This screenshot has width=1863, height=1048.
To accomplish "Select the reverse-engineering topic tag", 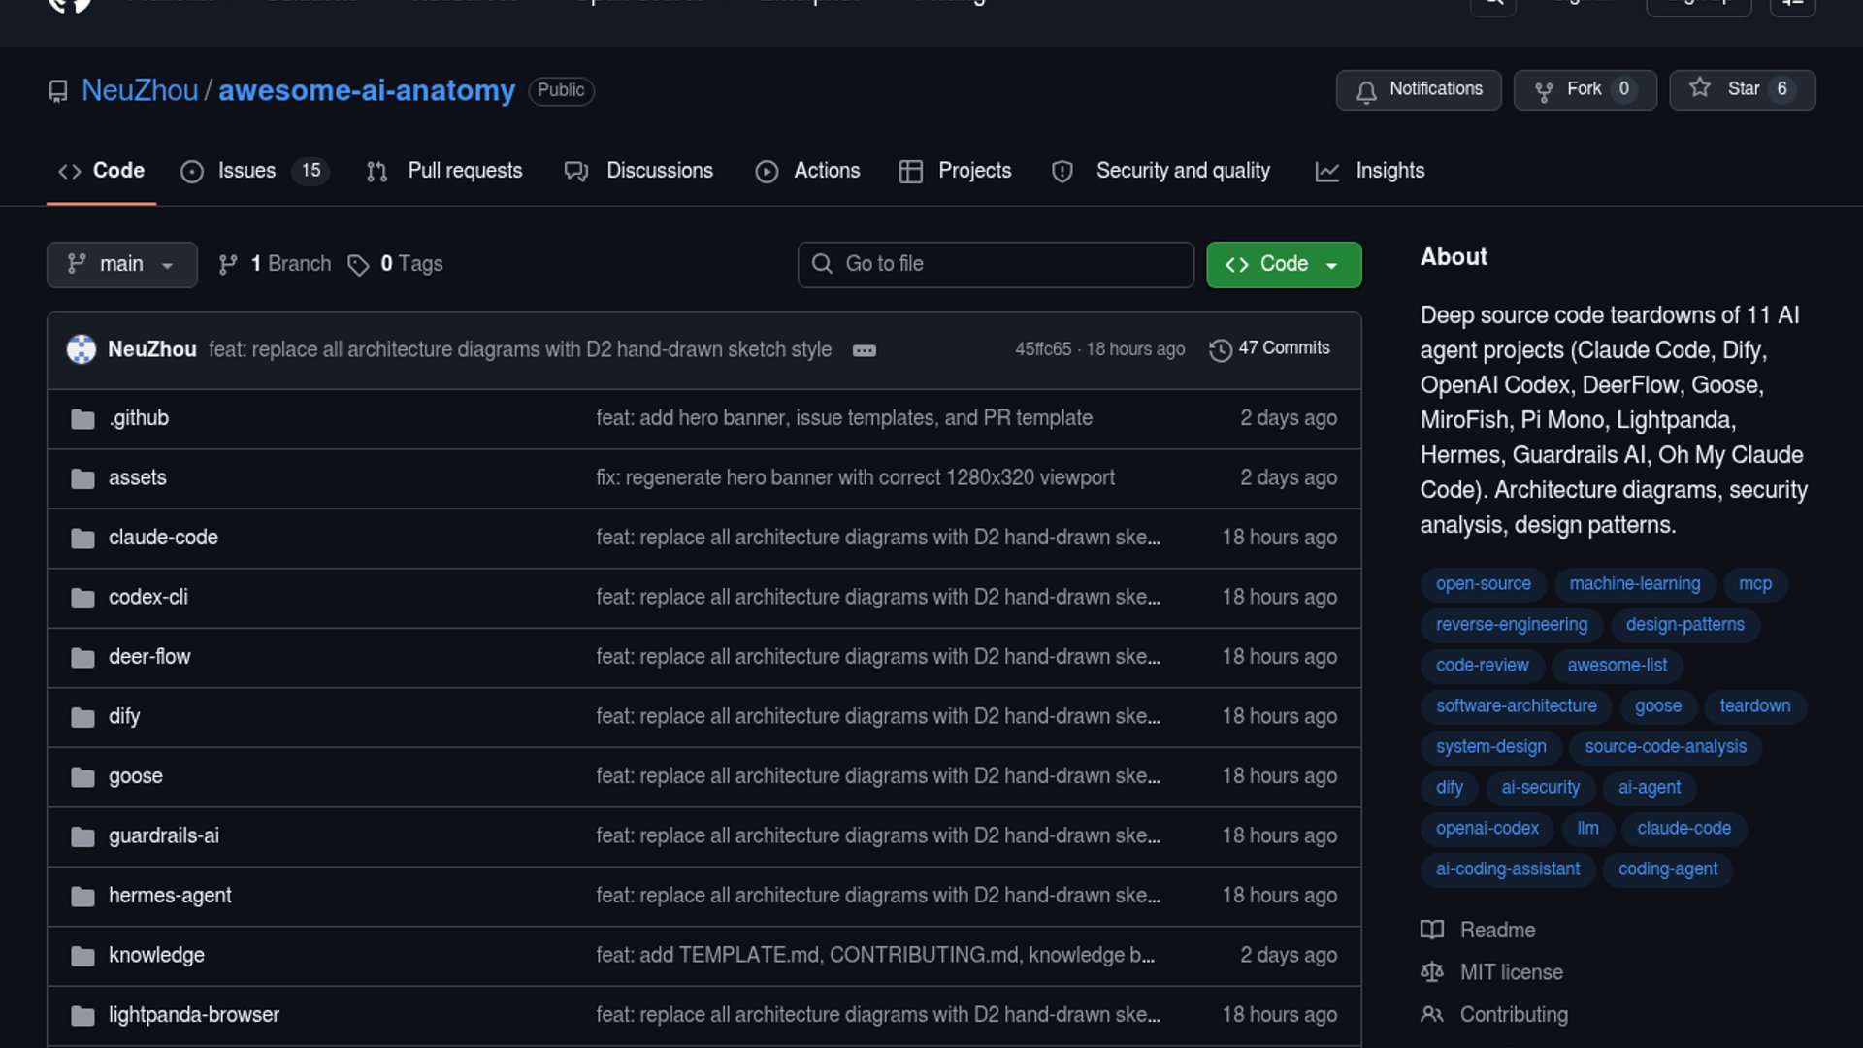I will [x=1511, y=625].
